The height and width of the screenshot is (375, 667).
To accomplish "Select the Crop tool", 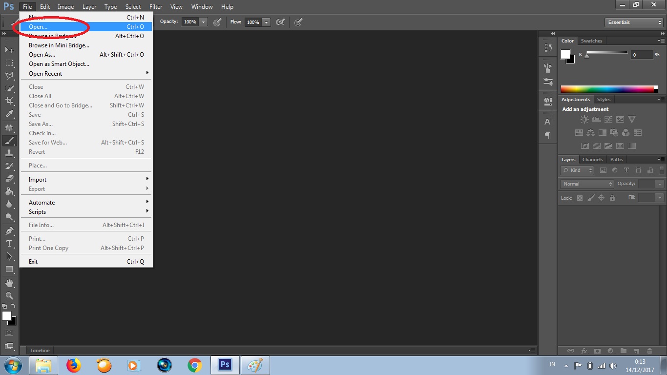I will [x=9, y=101].
